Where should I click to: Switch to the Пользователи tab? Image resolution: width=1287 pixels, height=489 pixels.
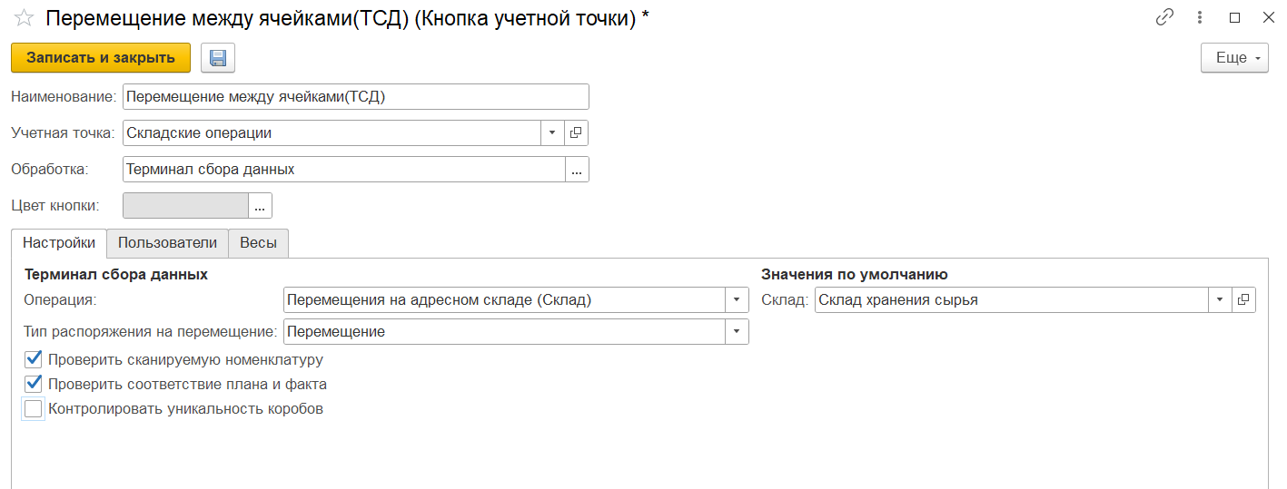click(x=167, y=243)
